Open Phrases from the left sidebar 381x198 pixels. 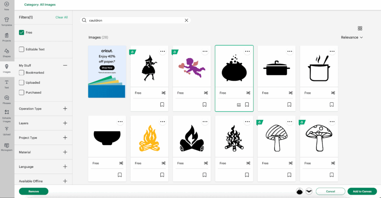[7, 99]
